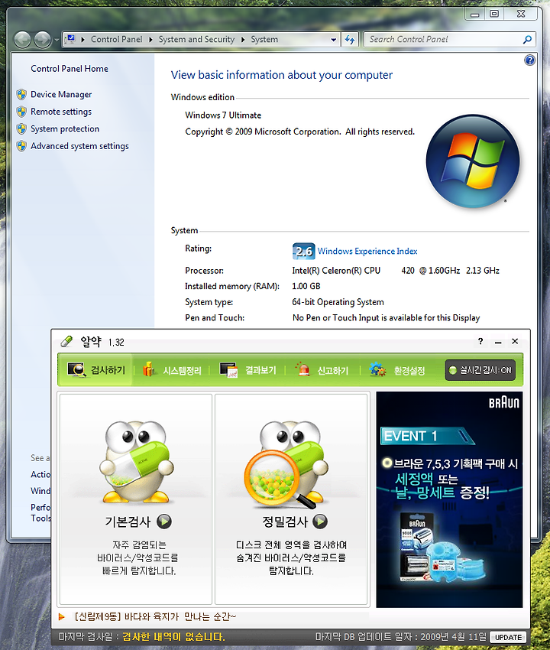
Task: Open recent pages dropdown beside nav buttons
Action: pos(57,41)
